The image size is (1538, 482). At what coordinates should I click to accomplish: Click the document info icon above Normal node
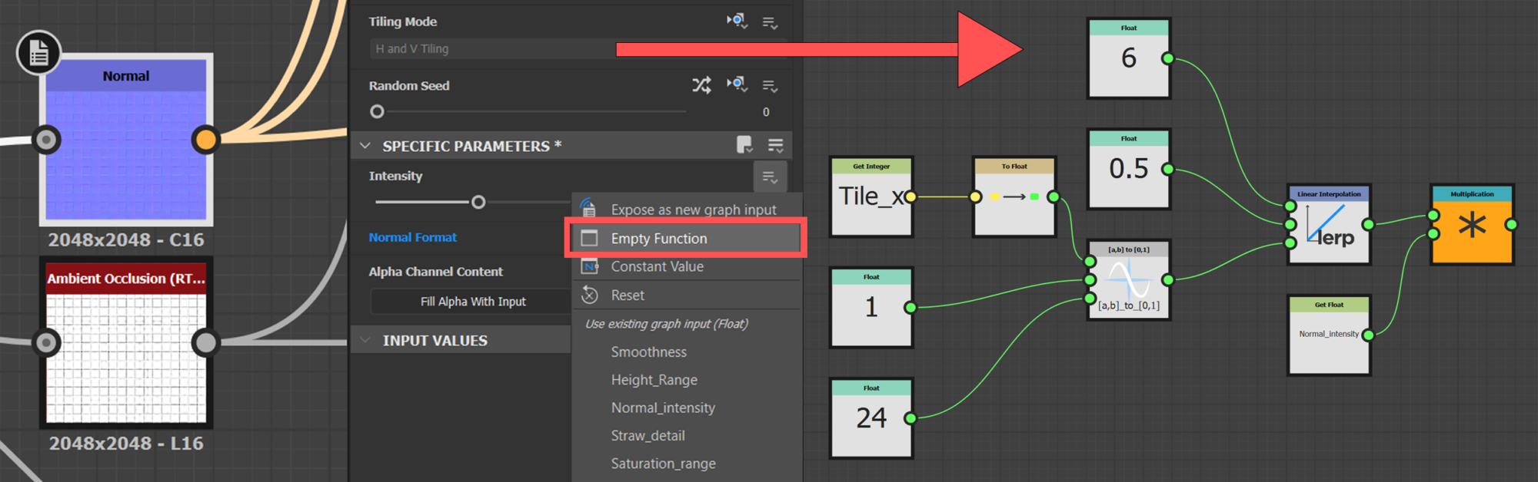38,52
